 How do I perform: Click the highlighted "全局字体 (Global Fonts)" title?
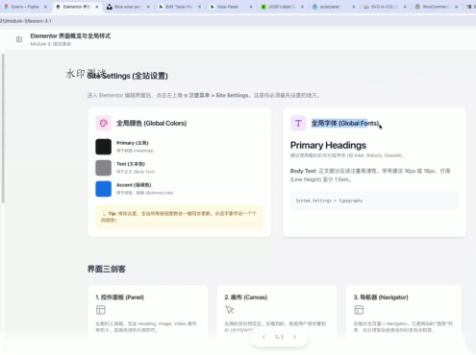point(345,123)
